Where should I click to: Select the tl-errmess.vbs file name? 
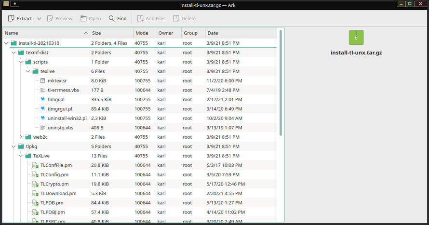(x=63, y=90)
